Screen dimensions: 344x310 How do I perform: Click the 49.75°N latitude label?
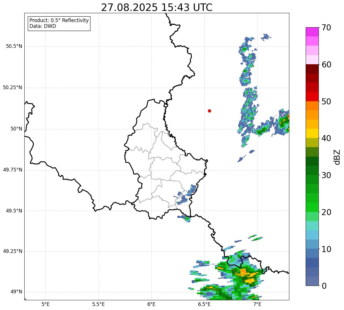pos(12,170)
